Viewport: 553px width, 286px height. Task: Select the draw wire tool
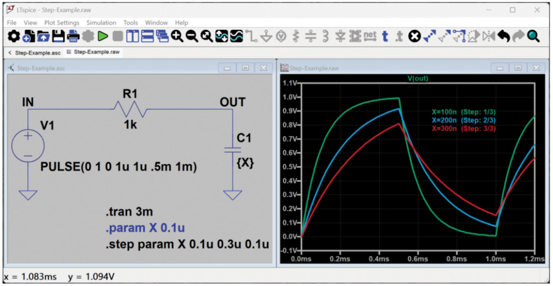(x=252, y=36)
